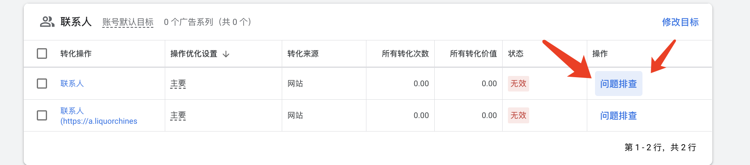
Task: Open the first 联系人 conversion action link
Action: tap(72, 84)
